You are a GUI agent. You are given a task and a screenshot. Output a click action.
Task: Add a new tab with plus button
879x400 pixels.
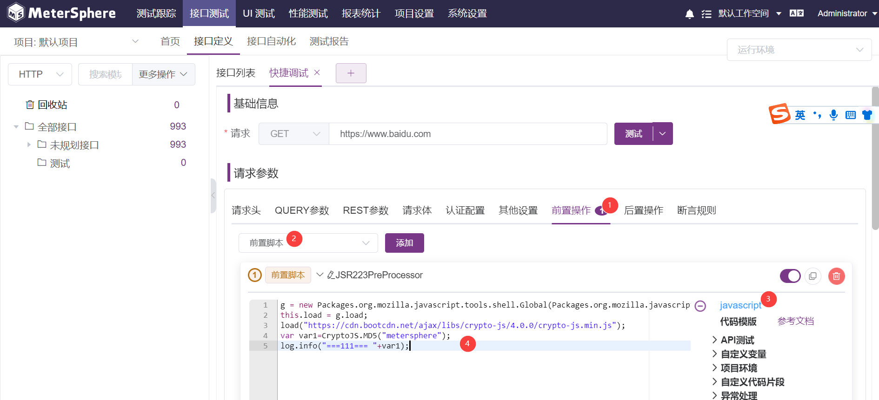pyautogui.click(x=351, y=73)
